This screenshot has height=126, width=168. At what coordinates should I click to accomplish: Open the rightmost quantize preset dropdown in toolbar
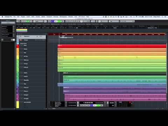pyautogui.click(x=127, y=21)
